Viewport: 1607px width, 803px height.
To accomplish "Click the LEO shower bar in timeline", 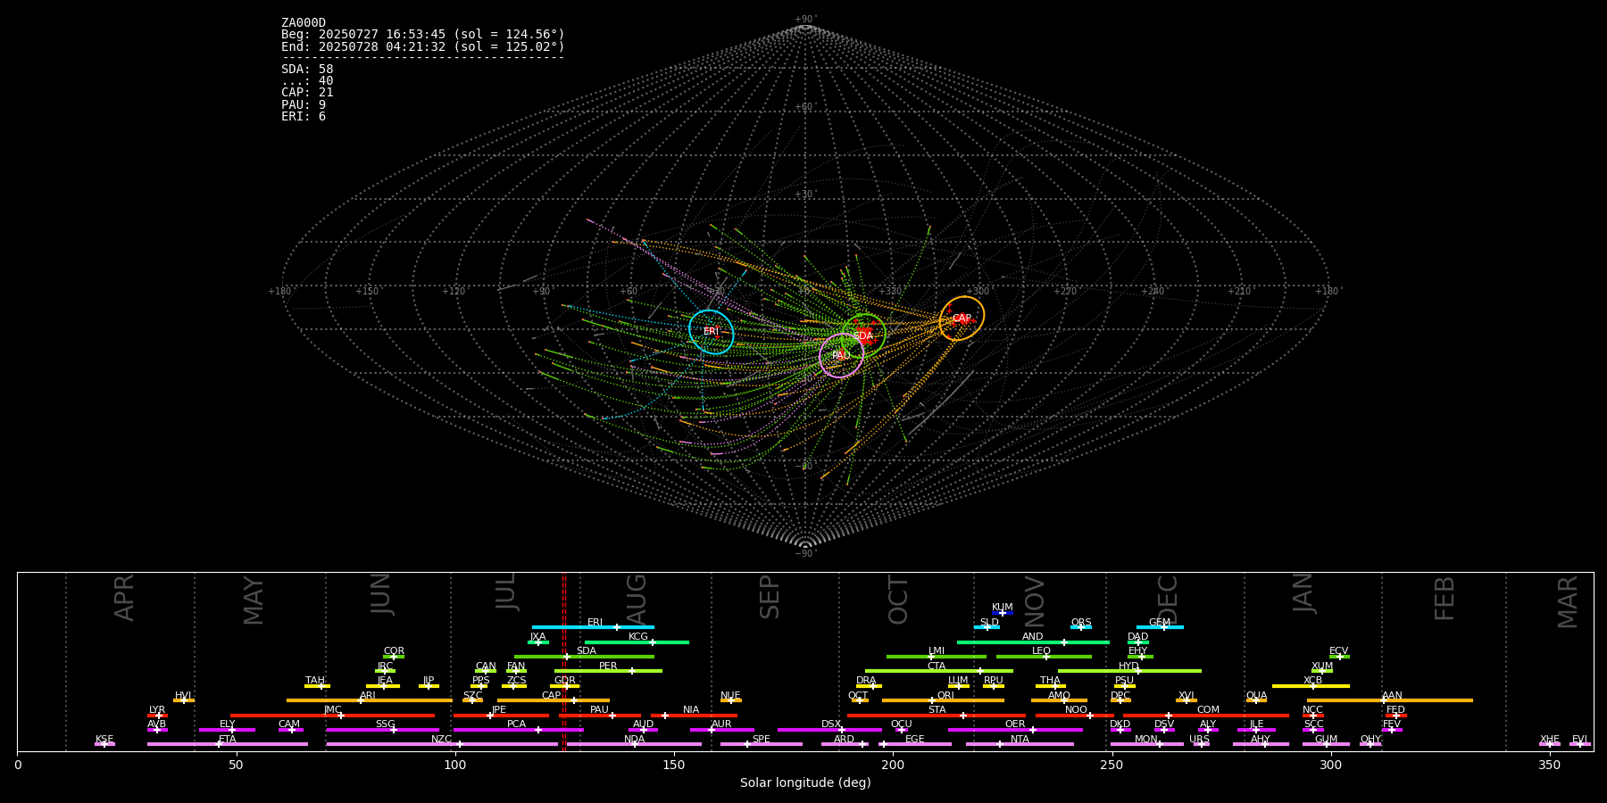I will click(x=1044, y=657).
